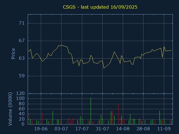The height and width of the screenshot is (134, 179).
Task: Click the date label 17-07
Action: (x=82, y=129)
